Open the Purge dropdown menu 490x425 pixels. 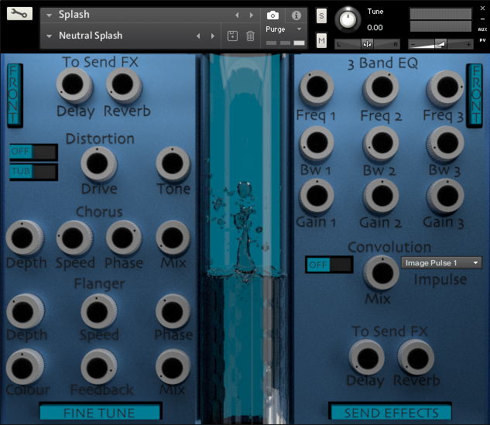pyautogui.click(x=299, y=29)
